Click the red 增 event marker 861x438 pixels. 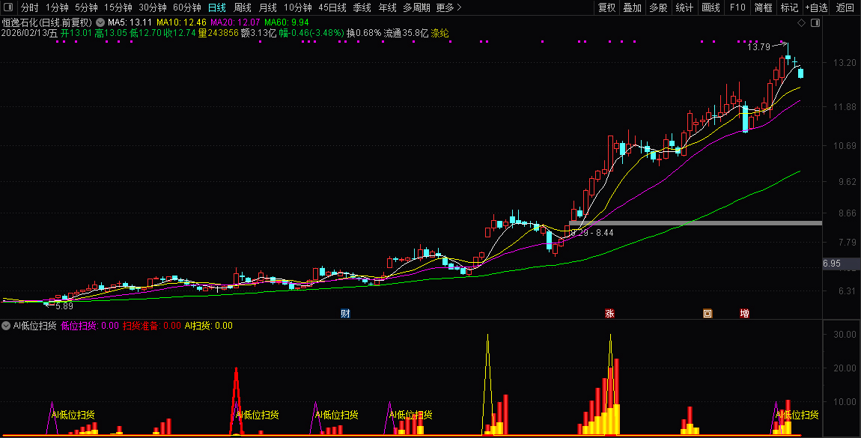(x=744, y=313)
